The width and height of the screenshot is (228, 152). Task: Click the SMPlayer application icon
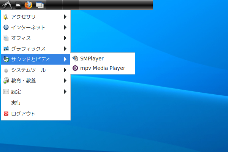pos(75,59)
